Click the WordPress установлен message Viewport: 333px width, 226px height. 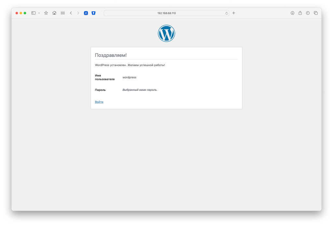(130, 65)
